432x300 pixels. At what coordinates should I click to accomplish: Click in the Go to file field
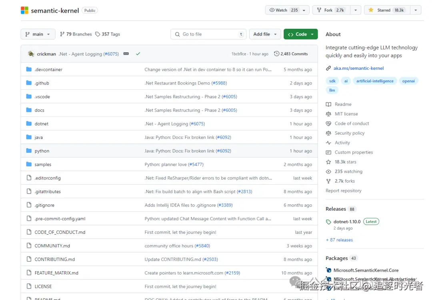click(x=208, y=34)
